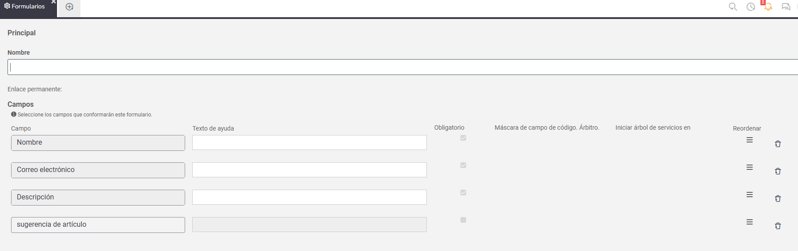Click help text field for Descripción
798x251 pixels.
point(309,197)
